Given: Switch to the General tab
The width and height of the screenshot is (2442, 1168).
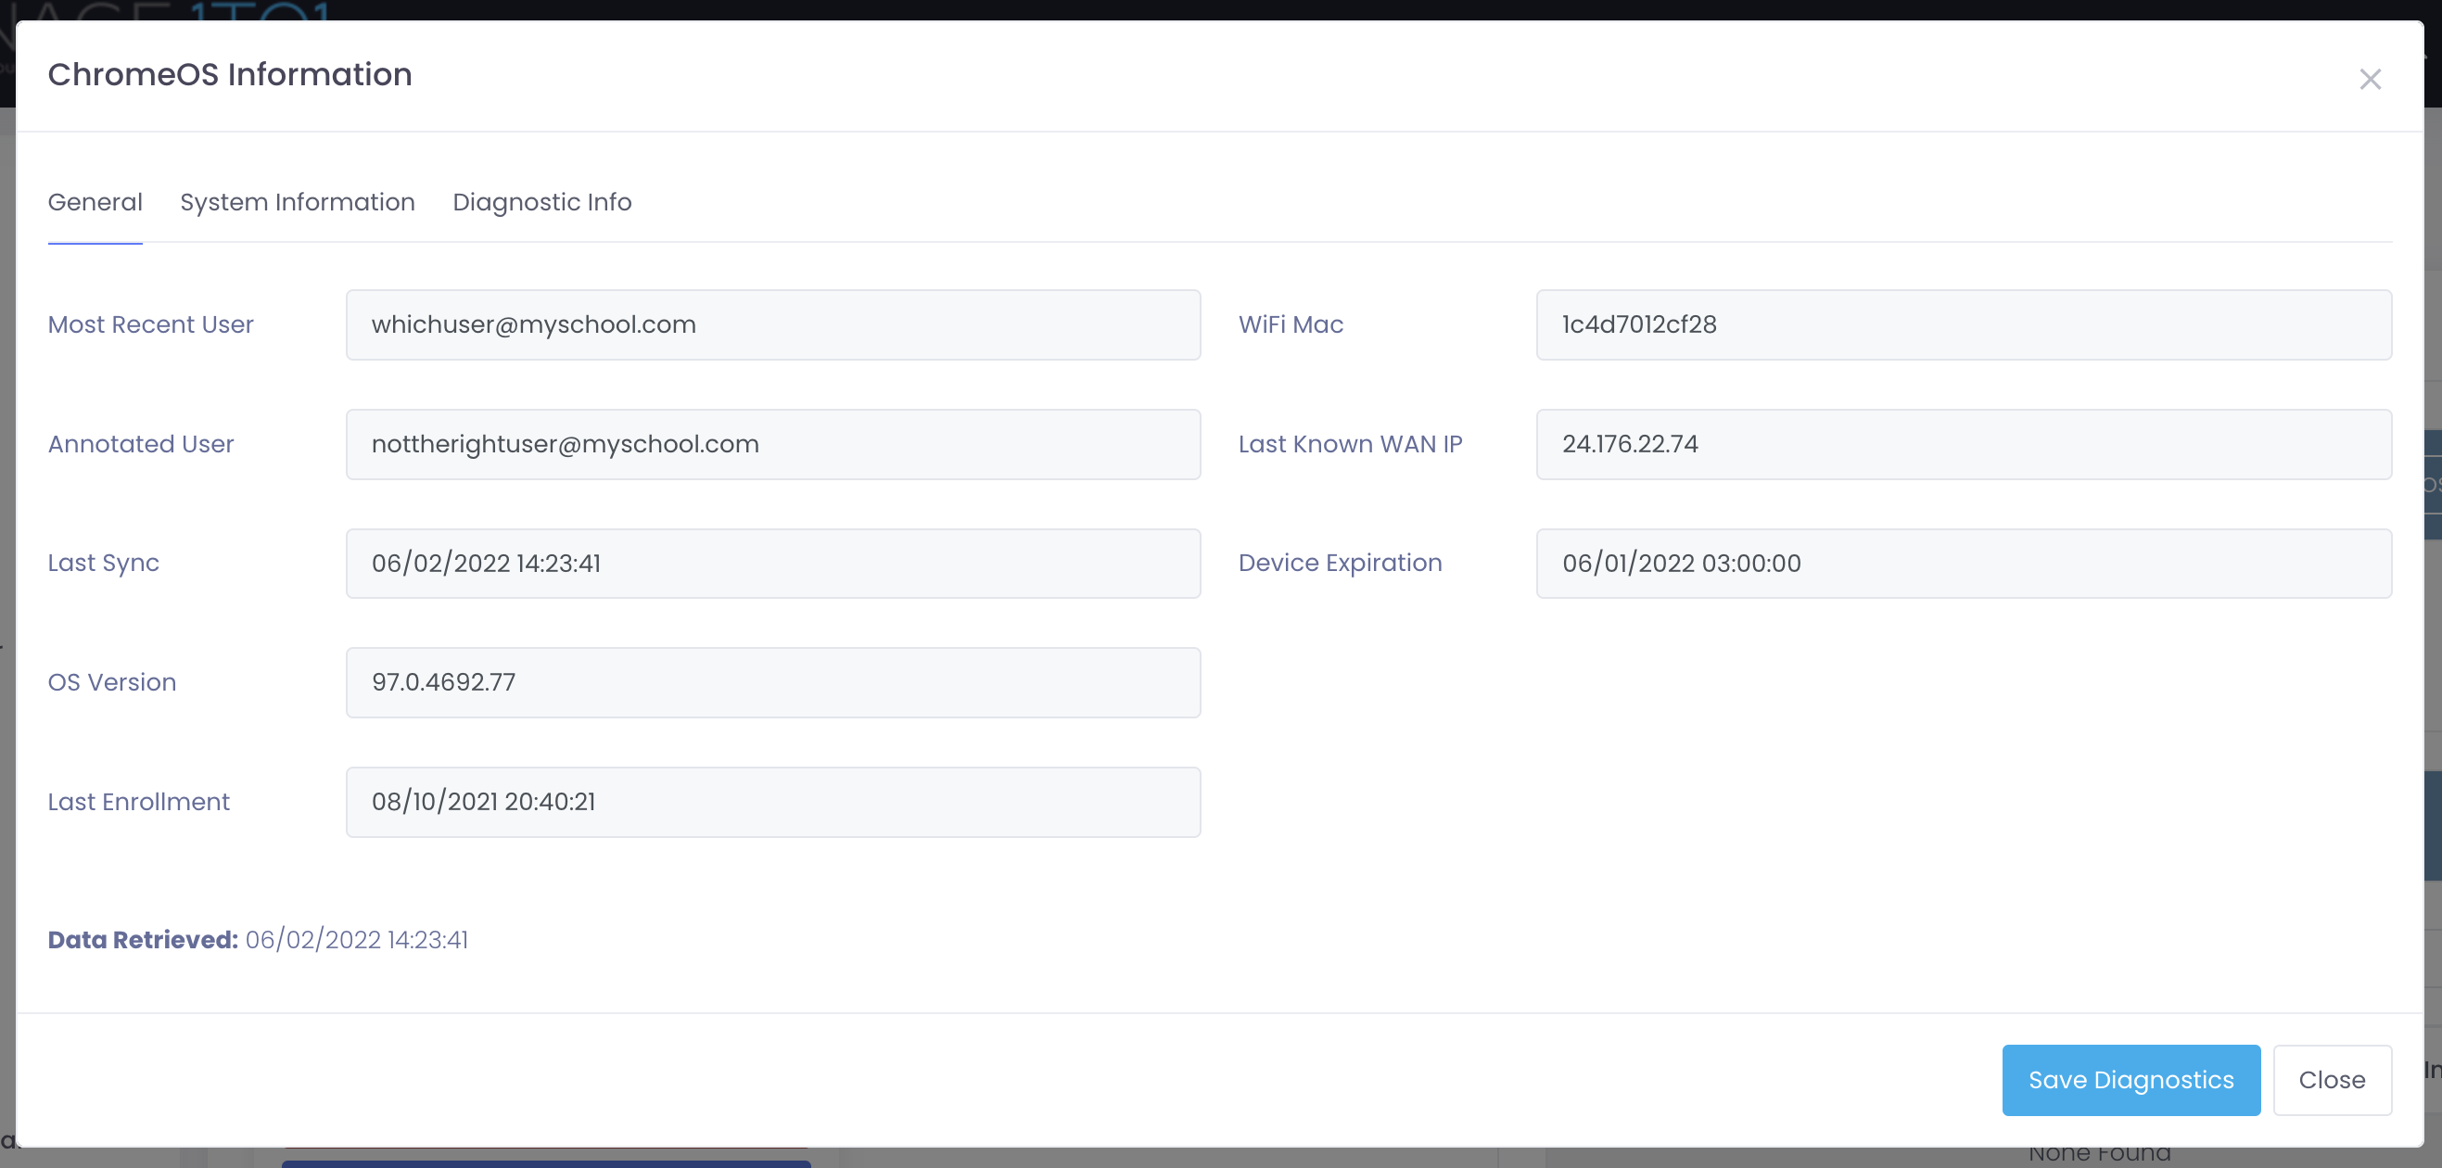Looking at the screenshot, I should pyautogui.click(x=95, y=202).
